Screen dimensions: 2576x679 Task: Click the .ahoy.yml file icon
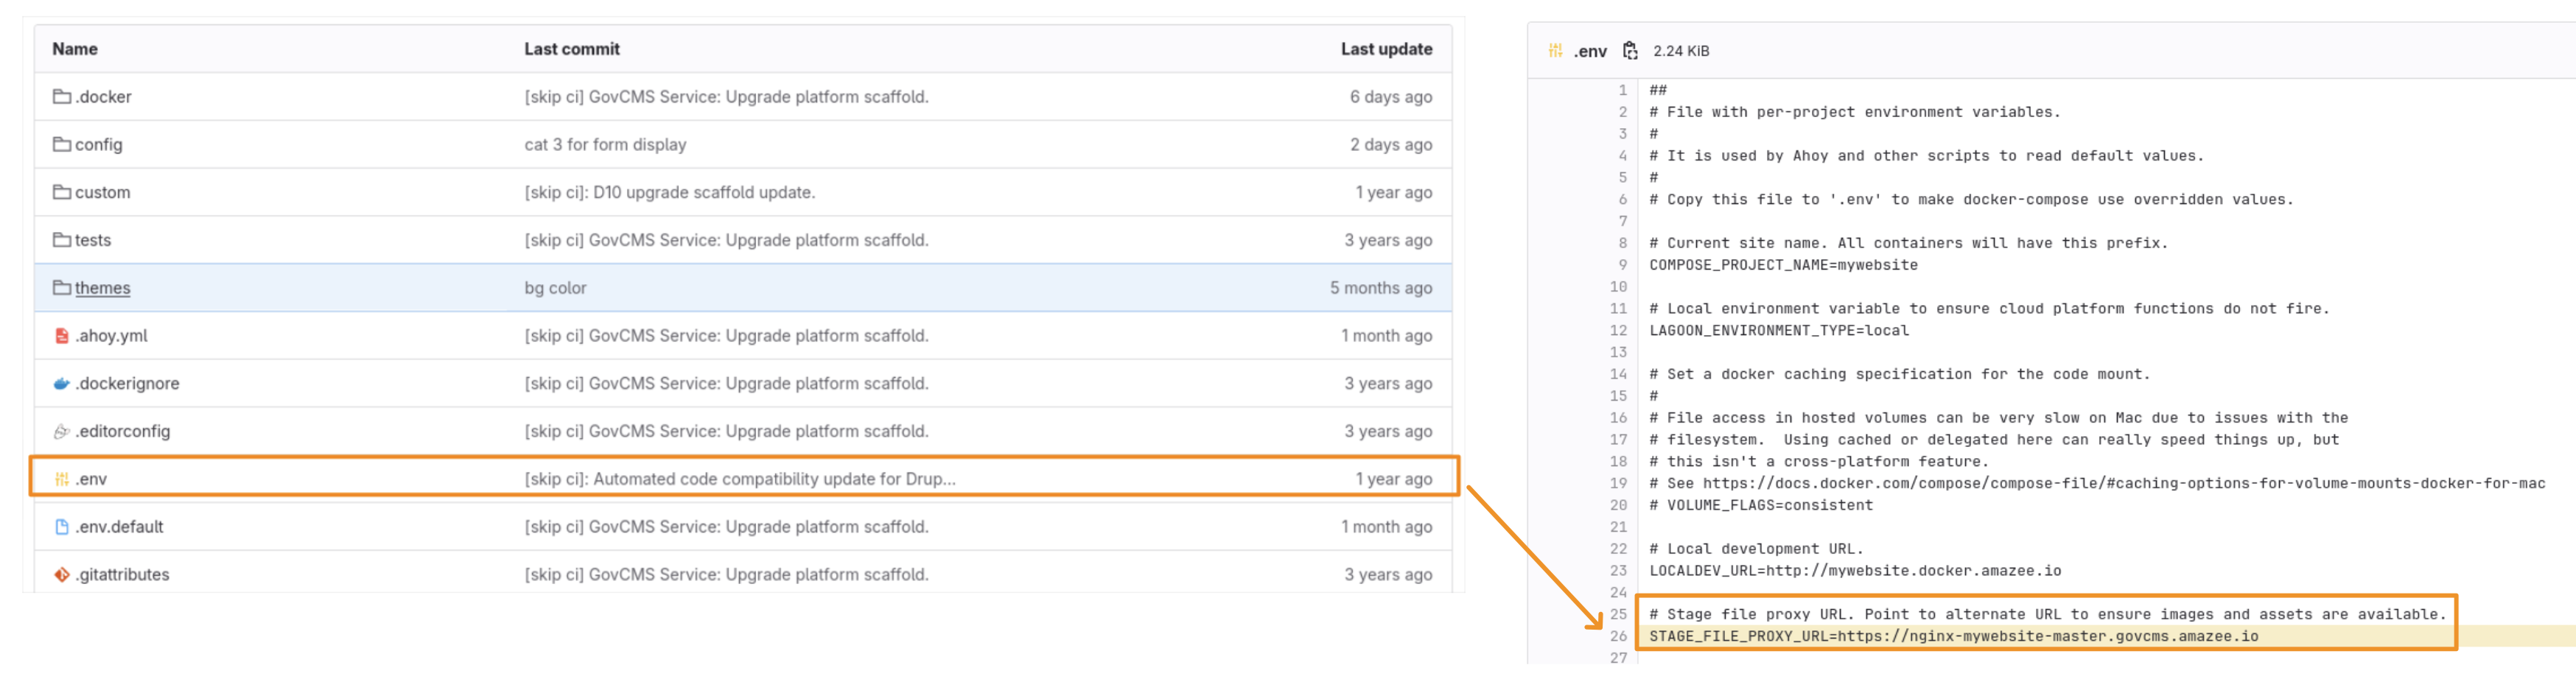(x=61, y=336)
